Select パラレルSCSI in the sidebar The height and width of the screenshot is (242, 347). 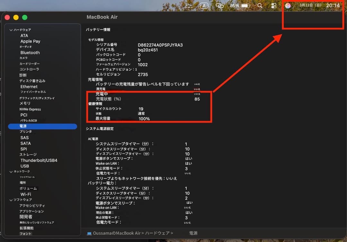[x=29, y=121]
